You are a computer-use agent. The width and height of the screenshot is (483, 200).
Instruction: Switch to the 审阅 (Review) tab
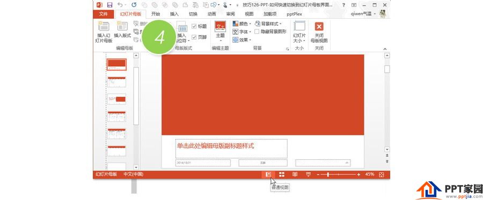230,14
